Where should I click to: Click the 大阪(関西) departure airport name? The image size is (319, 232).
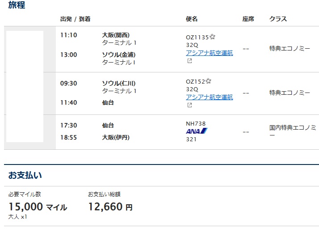coord(116,35)
